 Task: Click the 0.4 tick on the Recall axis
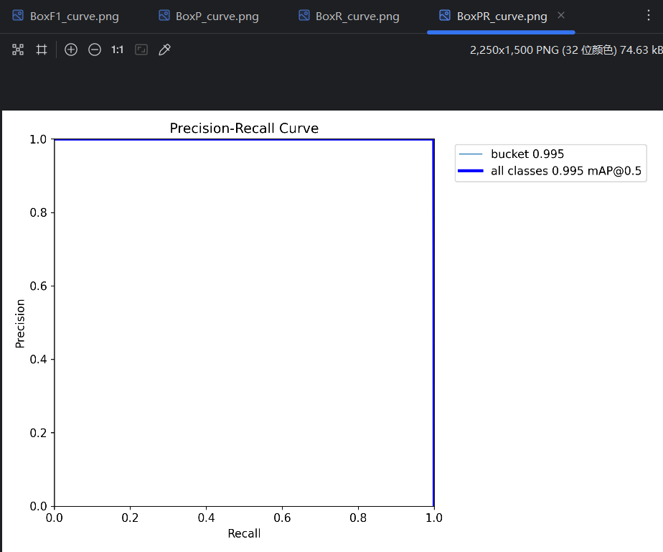coord(206,518)
